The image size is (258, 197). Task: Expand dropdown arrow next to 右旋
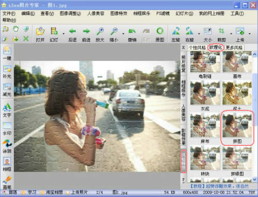click(199, 34)
